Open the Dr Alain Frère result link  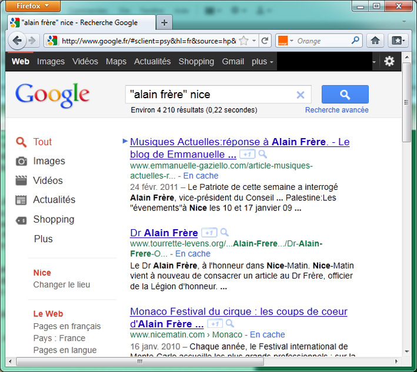coord(164,233)
